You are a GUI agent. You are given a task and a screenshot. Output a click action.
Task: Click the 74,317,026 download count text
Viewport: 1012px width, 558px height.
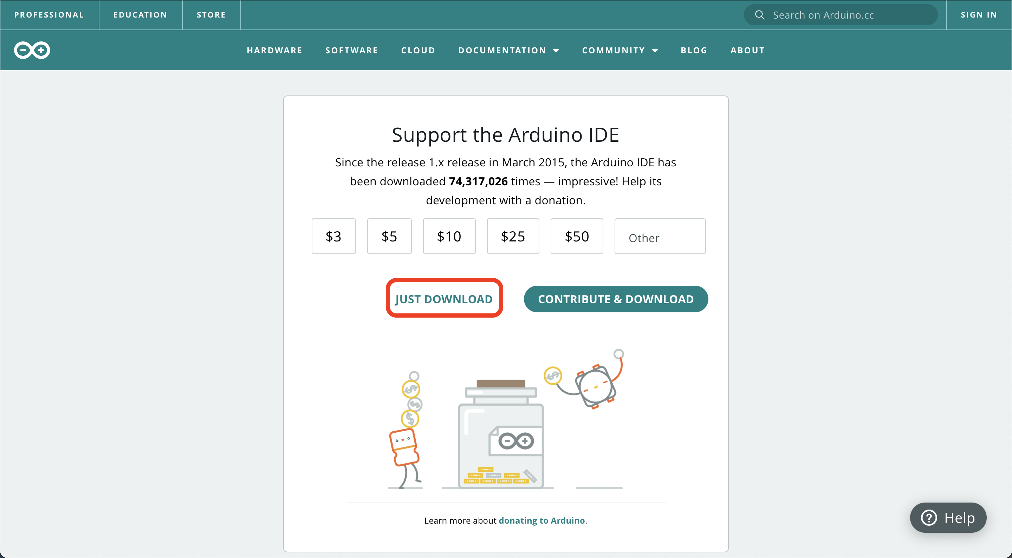(x=478, y=181)
